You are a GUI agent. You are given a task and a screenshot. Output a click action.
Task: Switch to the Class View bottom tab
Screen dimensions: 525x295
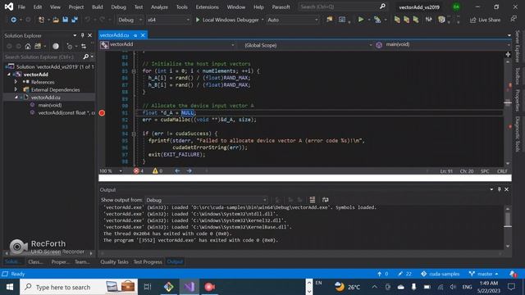[35, 262]
